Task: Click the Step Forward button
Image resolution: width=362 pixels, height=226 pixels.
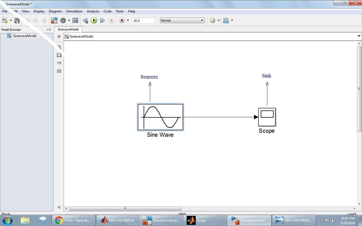Action: click(102, 20)
